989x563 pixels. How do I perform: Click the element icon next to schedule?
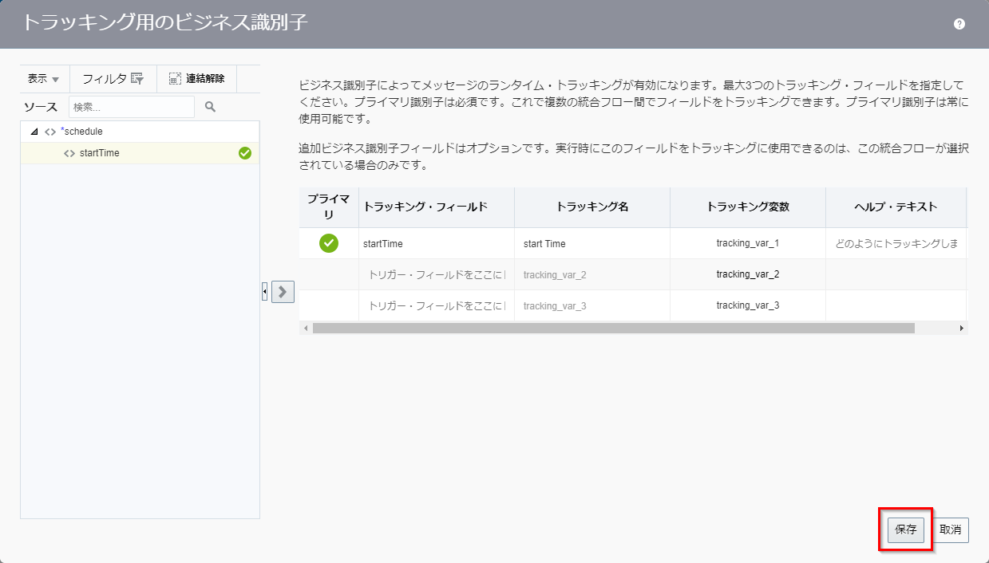[x=50, y=132]
